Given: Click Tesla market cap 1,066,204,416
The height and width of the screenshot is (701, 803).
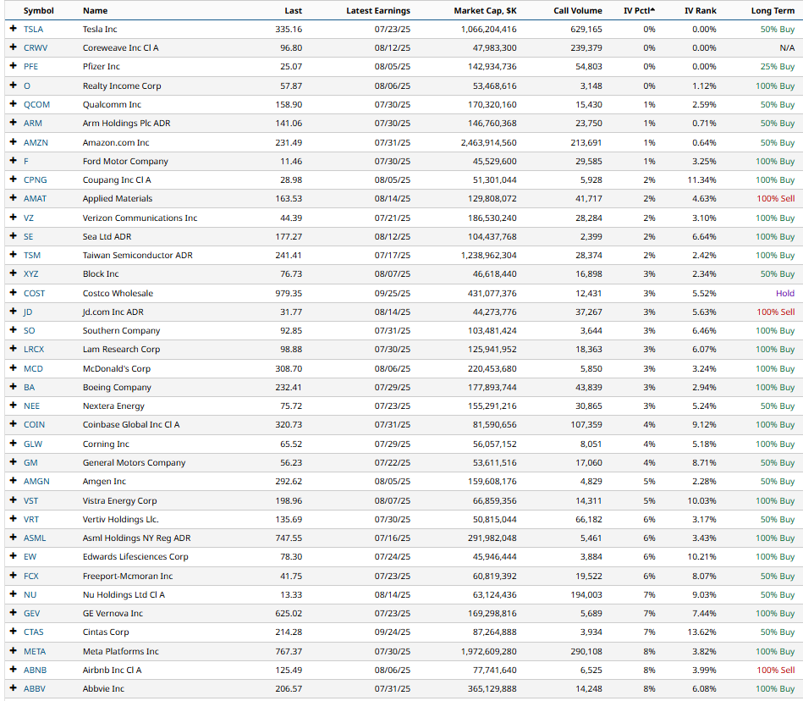Looking at the screenshot, I should coord(488,29).
